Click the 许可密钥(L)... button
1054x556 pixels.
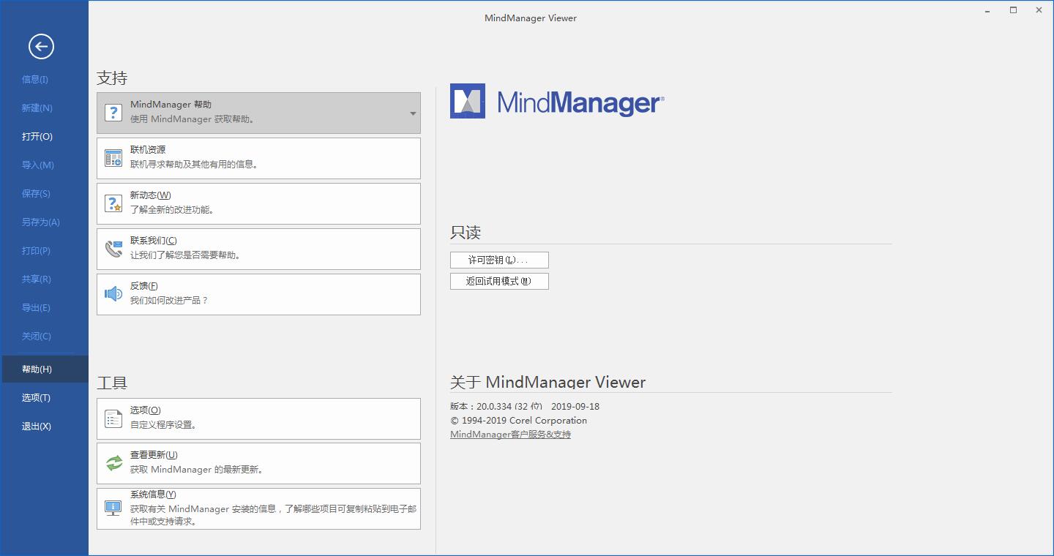coord(499,260)
